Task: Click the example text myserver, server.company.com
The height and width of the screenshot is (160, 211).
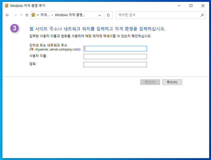Action: click(x=57, y=49)
